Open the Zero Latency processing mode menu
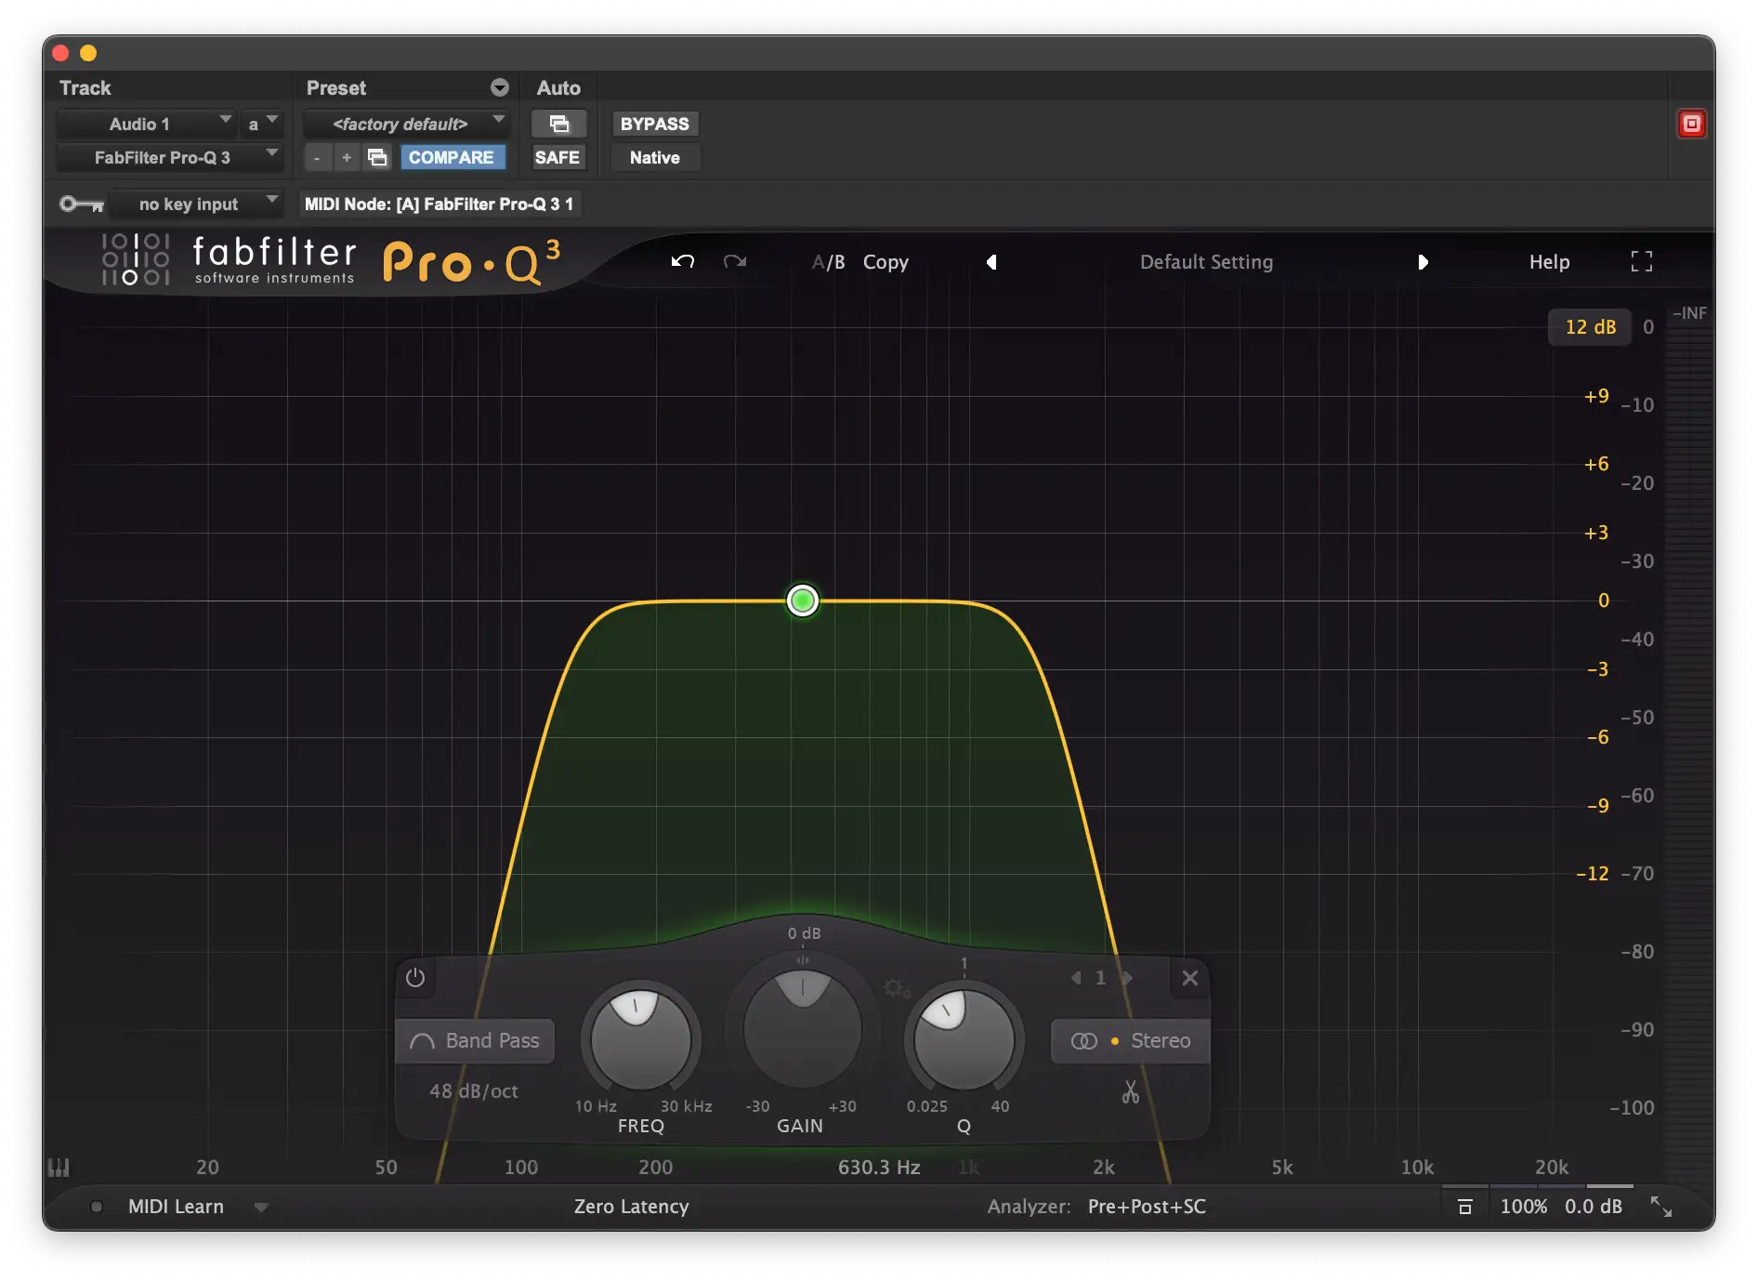This screenshot has height=1281, width=1758. tap(631, 1207)
